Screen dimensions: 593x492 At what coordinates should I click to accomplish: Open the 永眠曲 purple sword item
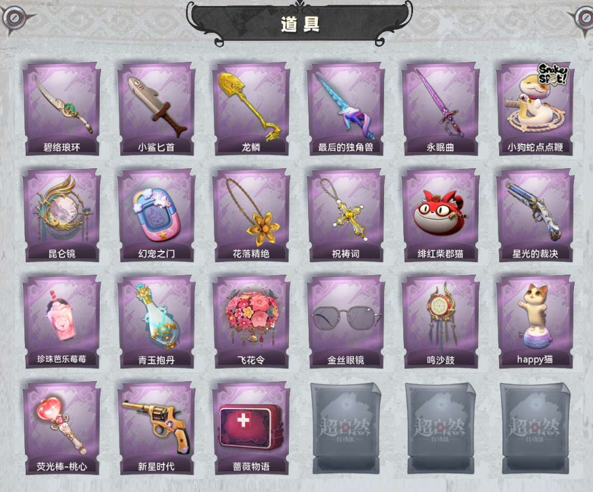[441, 108]
